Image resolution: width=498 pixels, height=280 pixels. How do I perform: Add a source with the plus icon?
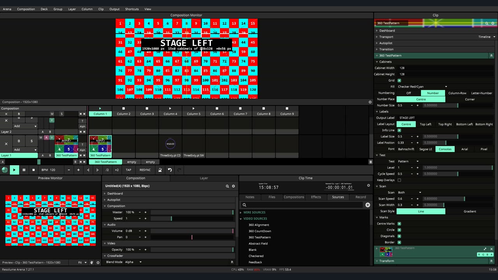click(x=368, y=205)
